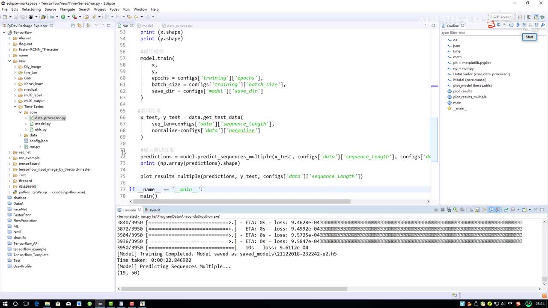This screenshot has height=308, width=548.
Task: Open Debug button dropdown arrow
Action: click(57, 17)
